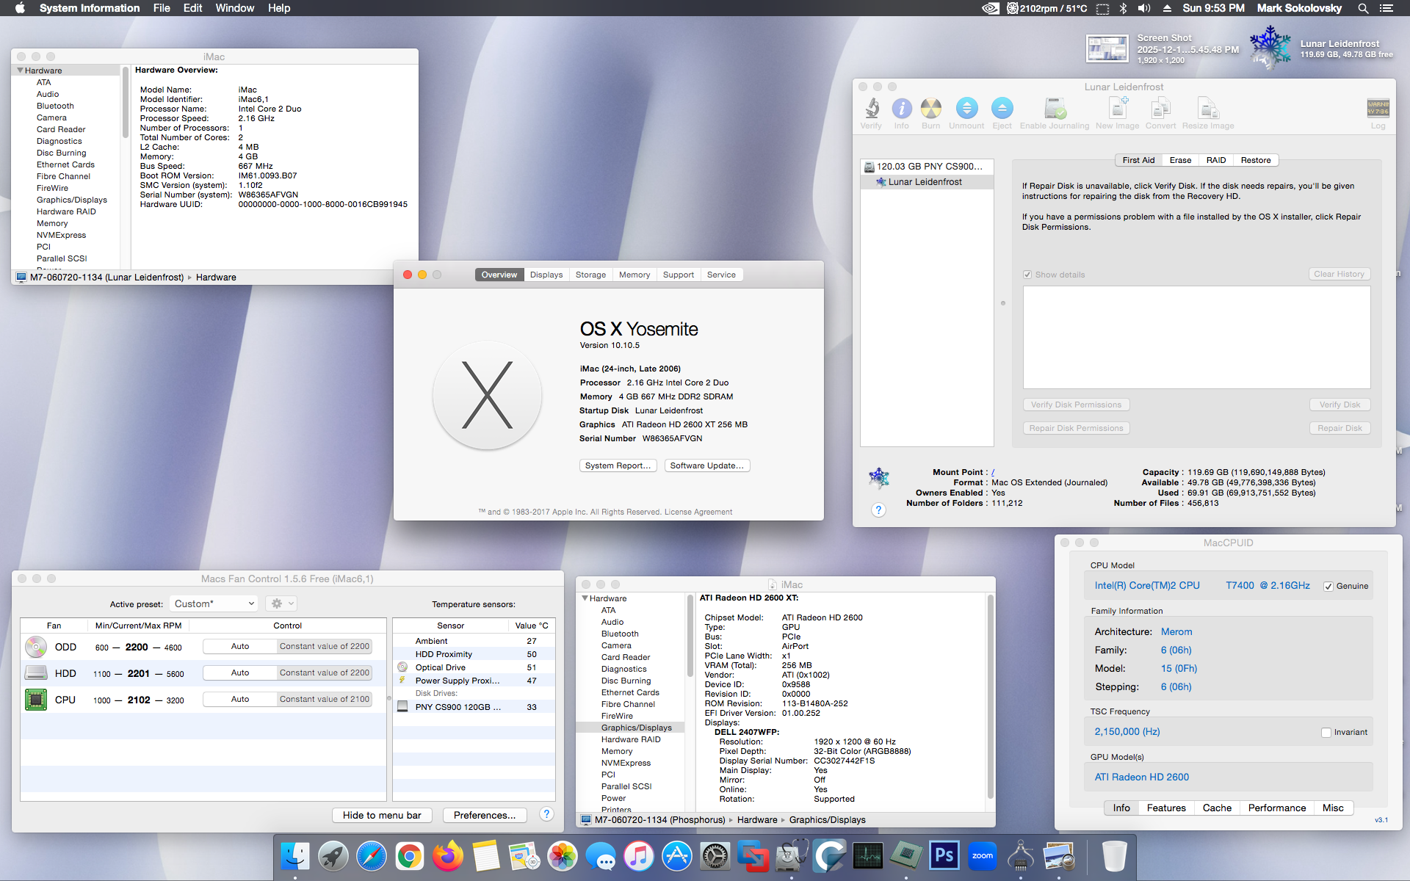Enable the Invariant checkbox in MacCPUID

1326,731
